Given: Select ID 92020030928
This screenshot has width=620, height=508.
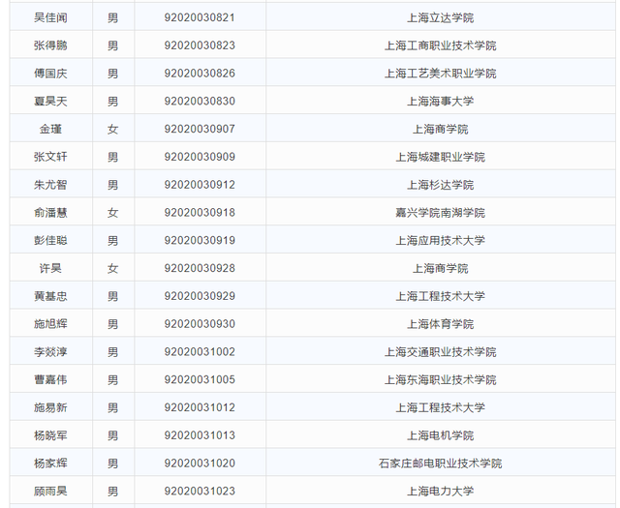Looking at the screenshot, I should coord(200,268).
